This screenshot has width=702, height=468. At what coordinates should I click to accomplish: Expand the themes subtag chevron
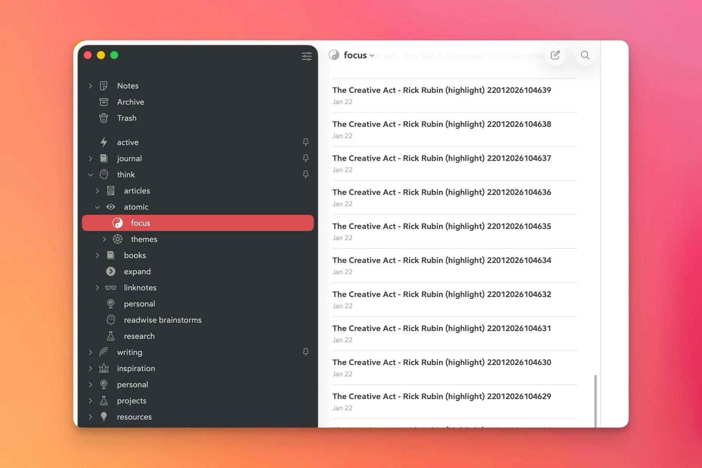pos(104,239)
